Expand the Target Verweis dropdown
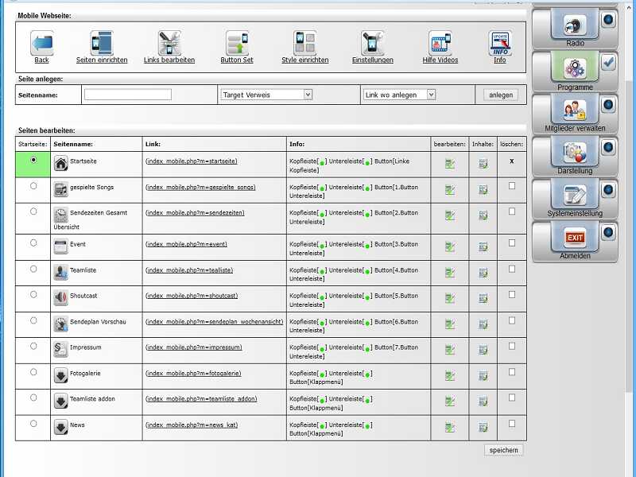 (x=266, y=95)
